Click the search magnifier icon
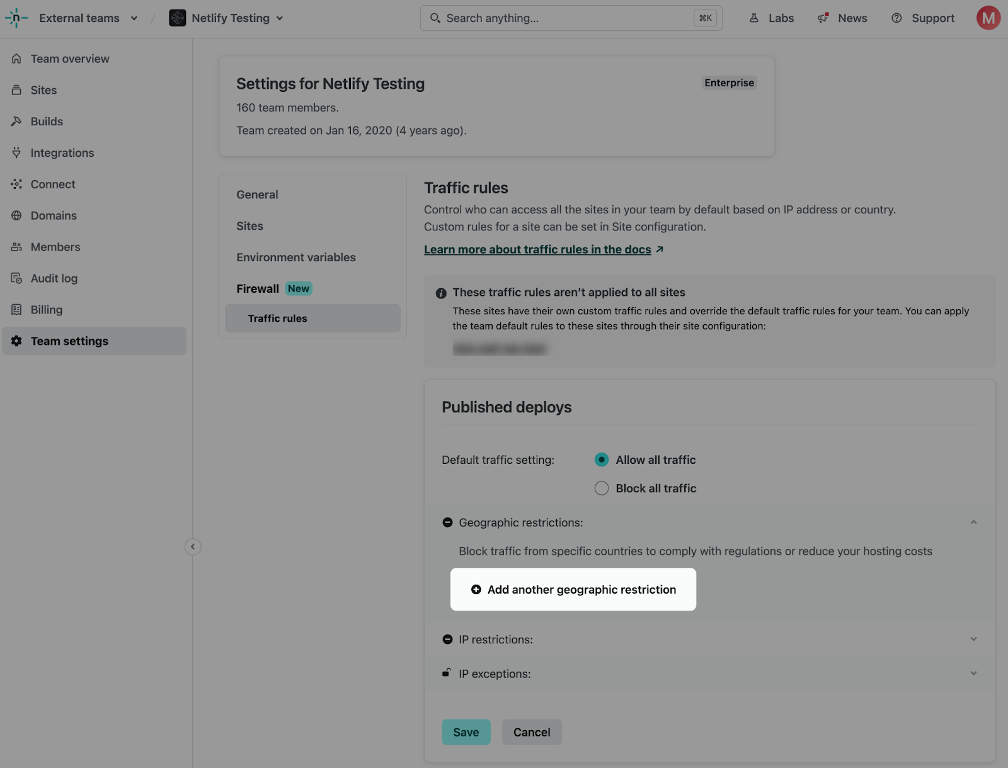1008x768 pixels. tap(435, 18)
